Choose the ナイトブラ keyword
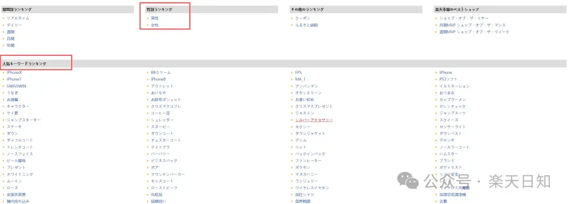569x204 pixels. (x=160, y=147)
